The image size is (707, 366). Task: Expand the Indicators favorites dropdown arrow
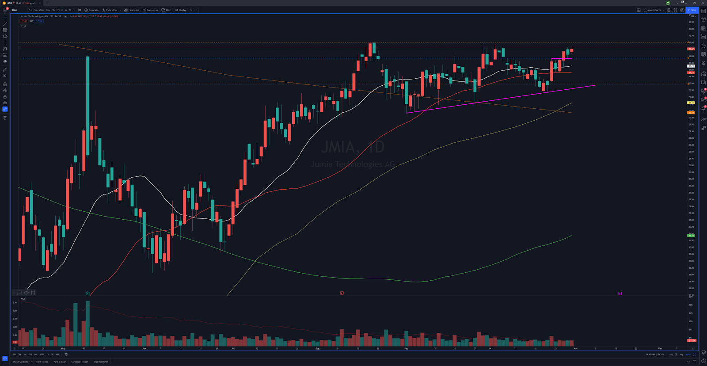(x=121, y=10)
